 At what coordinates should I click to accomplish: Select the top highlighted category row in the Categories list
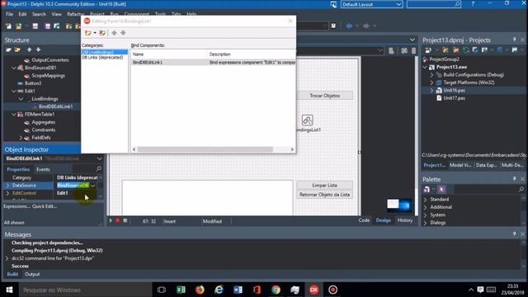[105, 52]
